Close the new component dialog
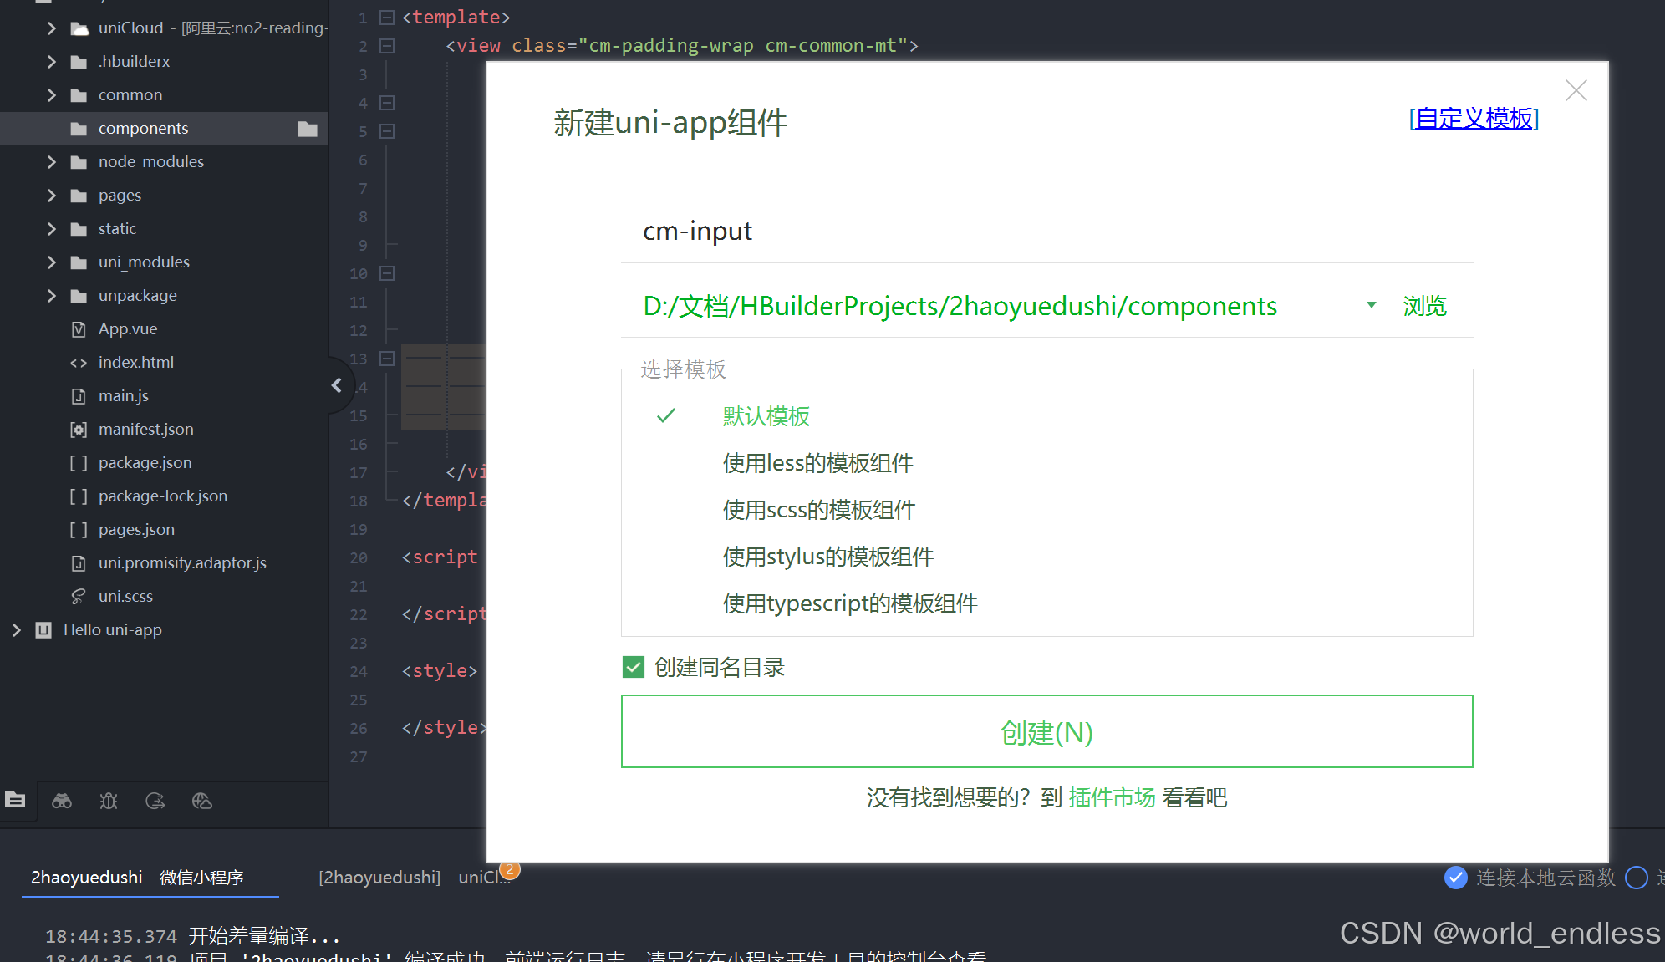The image size is (1665, 962). click(1576, 89)
